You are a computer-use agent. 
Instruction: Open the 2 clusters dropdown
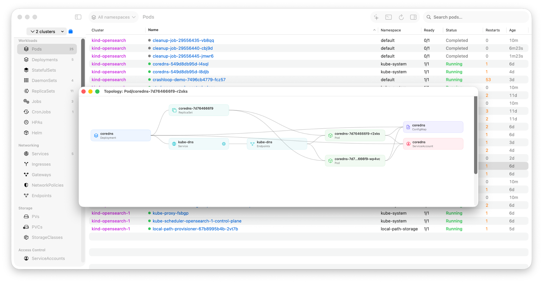coord(46,31)
